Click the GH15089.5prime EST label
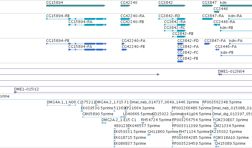The width and height of the screenshot is (252, 148). [230, 144]
